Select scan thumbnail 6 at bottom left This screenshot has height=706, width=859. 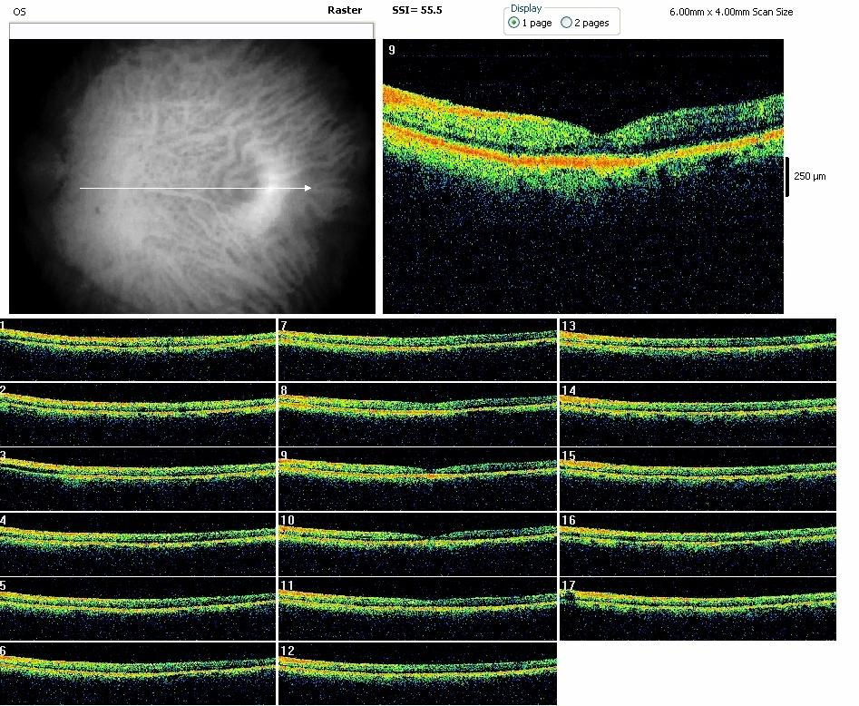coord(137,672)
